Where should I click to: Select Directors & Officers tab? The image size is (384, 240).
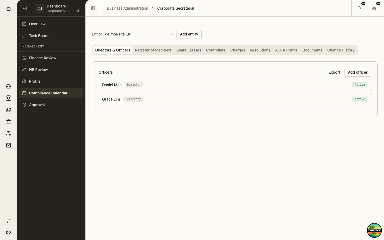click(113, 50)
